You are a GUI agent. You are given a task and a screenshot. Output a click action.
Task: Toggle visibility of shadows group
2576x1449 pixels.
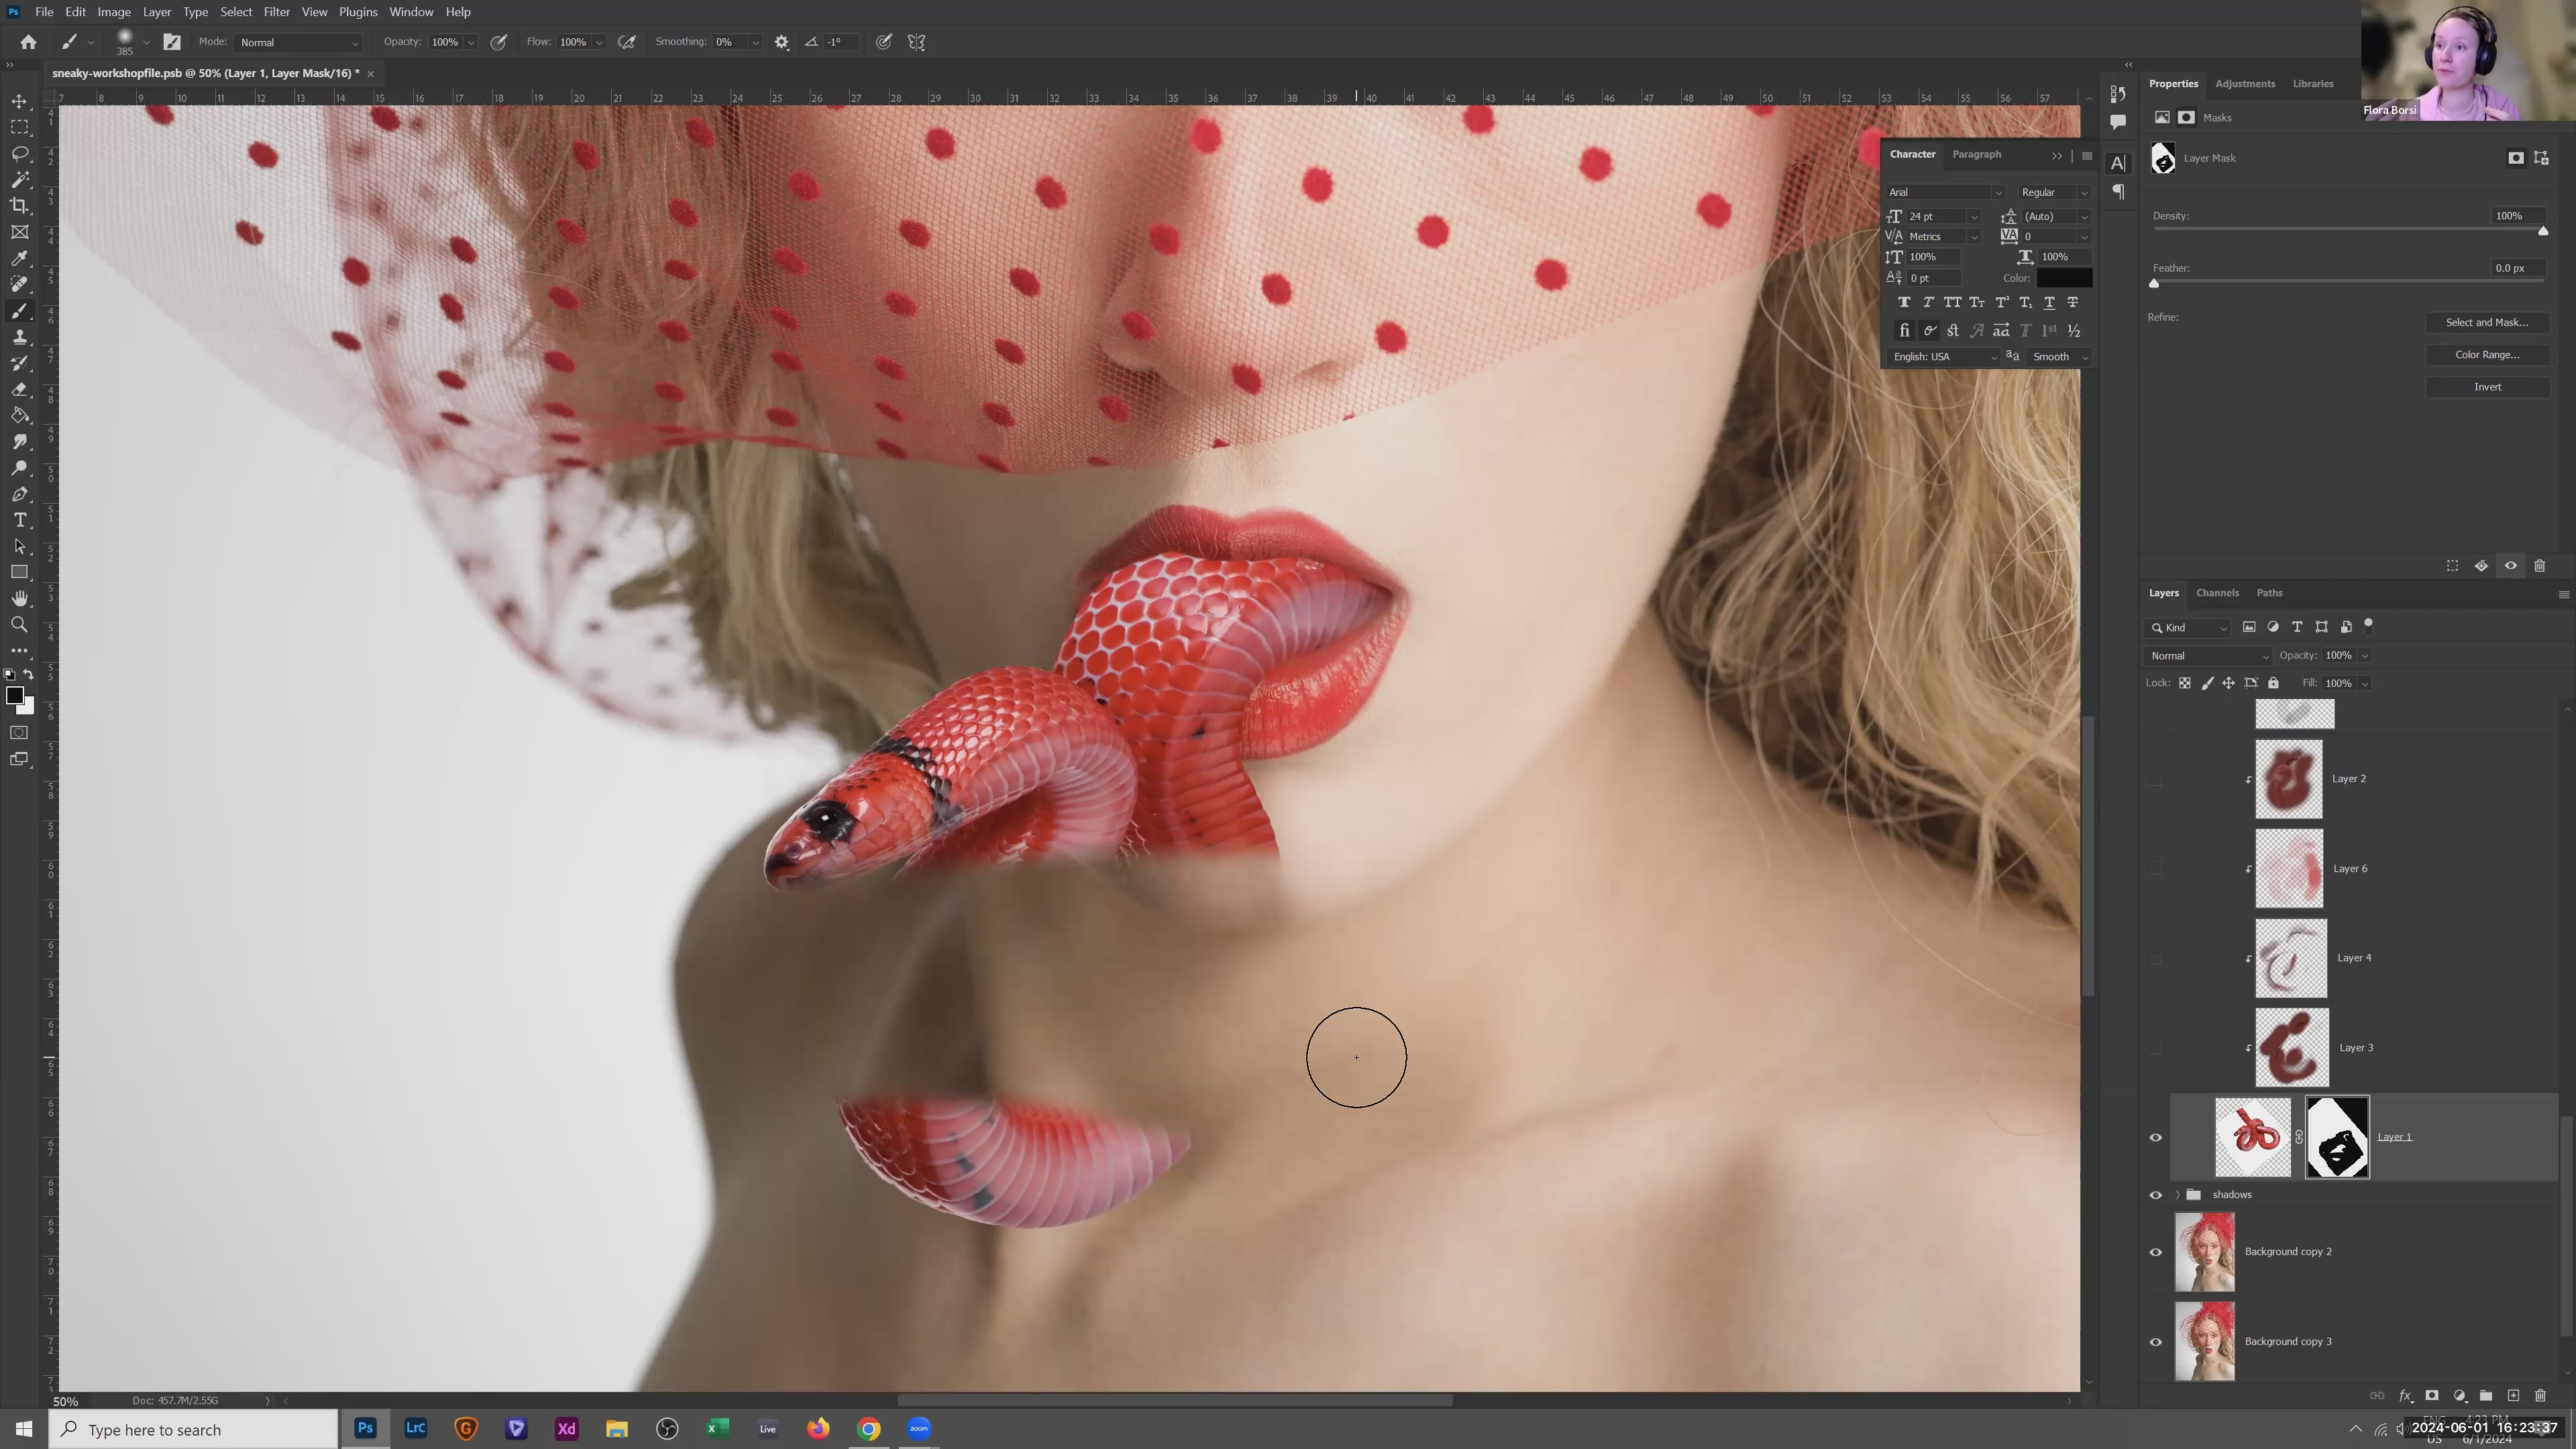2156,1195
